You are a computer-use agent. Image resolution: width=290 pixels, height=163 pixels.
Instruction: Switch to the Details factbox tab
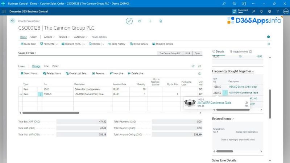[219, 51]
